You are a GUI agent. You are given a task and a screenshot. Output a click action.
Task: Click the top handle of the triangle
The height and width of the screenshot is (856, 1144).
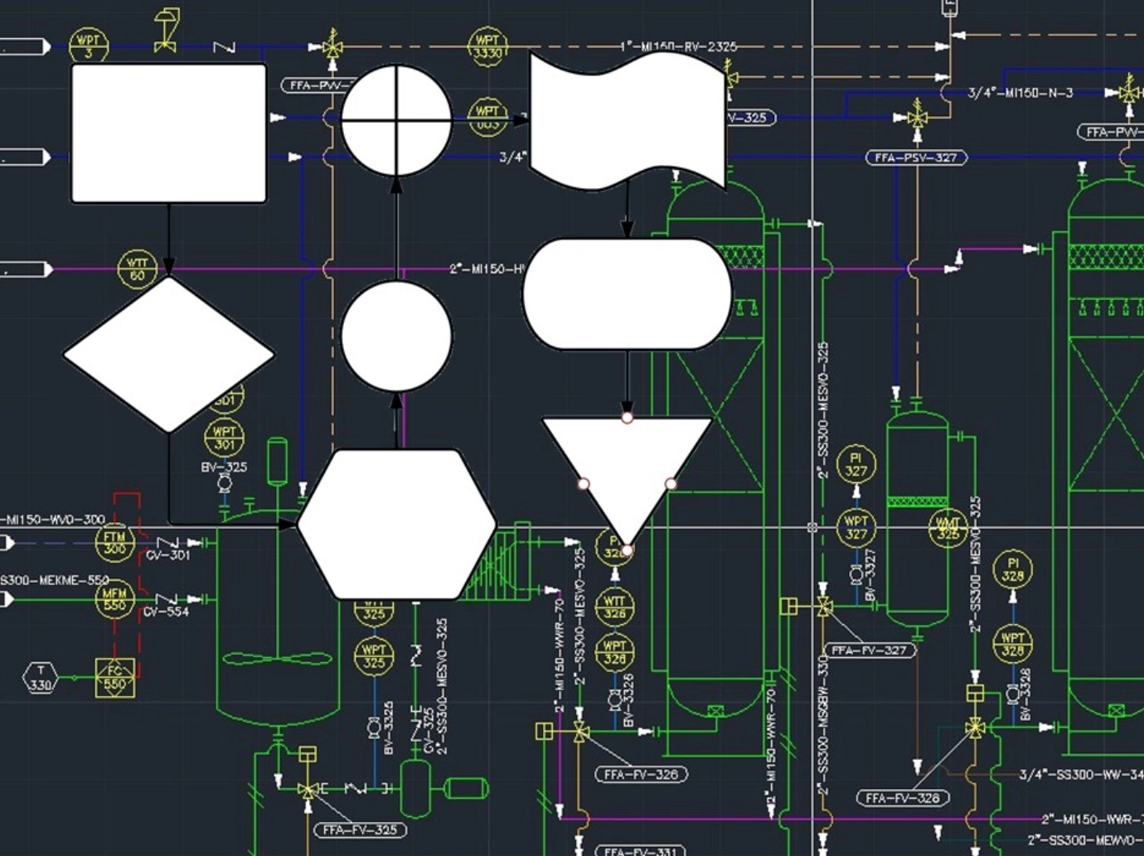pos(627,418)
